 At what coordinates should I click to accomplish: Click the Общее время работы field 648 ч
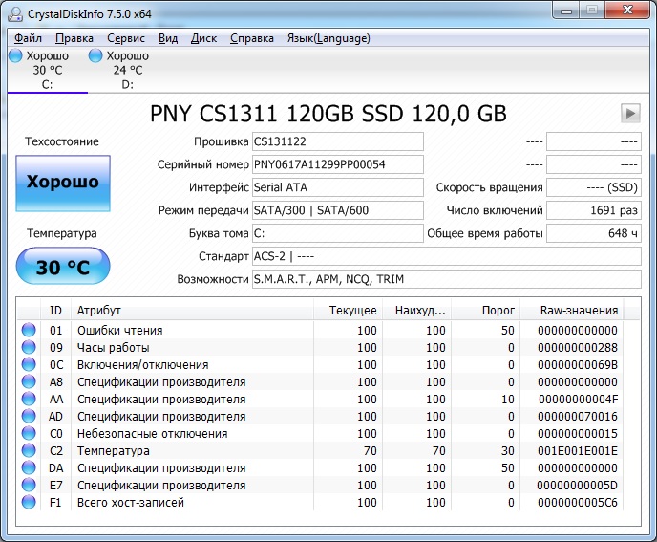point(594,233)
